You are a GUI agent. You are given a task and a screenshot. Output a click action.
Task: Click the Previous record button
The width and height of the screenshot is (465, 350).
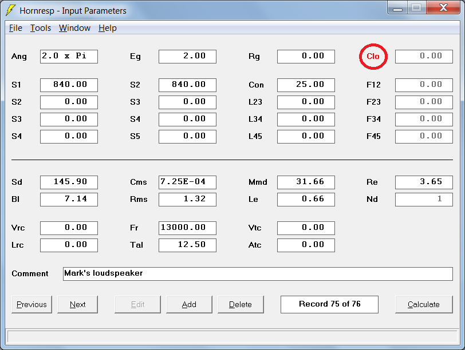31,304
